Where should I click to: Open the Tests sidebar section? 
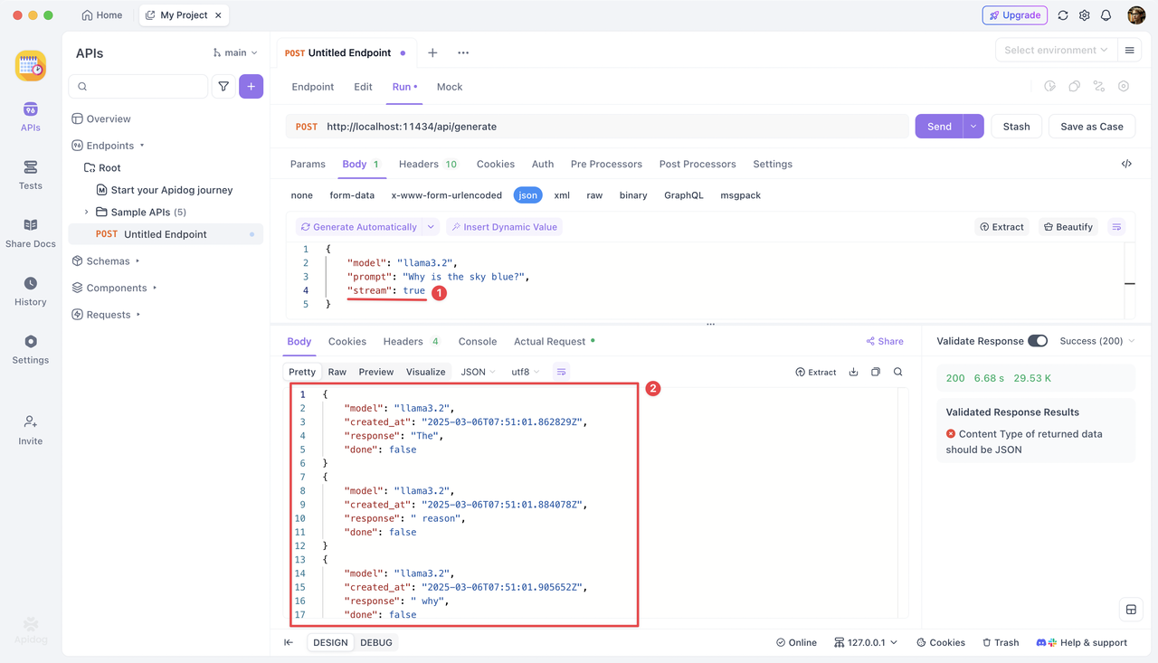pyautogui.click(x=30, y=175)
